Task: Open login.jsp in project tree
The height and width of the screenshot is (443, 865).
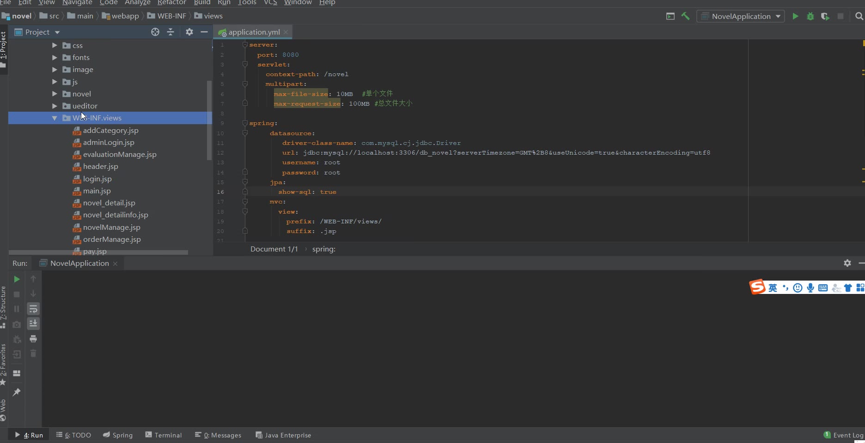Action: [97, 179]
